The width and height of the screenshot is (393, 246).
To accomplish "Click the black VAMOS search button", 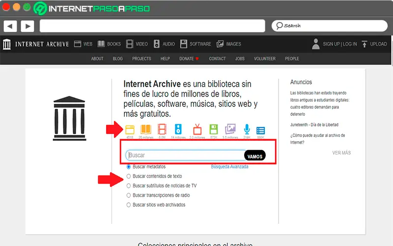I will (255, 155).
